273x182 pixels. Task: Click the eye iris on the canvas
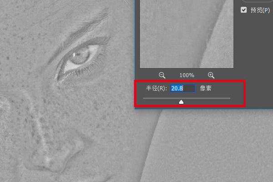click(80, 56)
